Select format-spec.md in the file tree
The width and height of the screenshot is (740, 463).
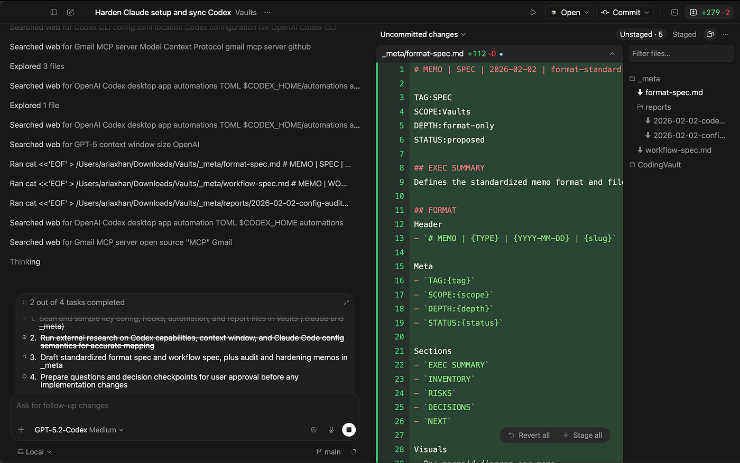click(x=670, y=92)
